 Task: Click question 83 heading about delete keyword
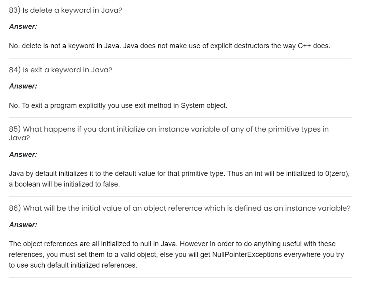click(x=65, y=11)
